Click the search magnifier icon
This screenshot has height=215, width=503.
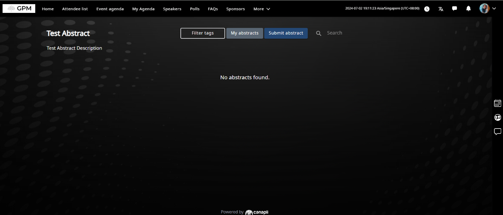(318, 33)
